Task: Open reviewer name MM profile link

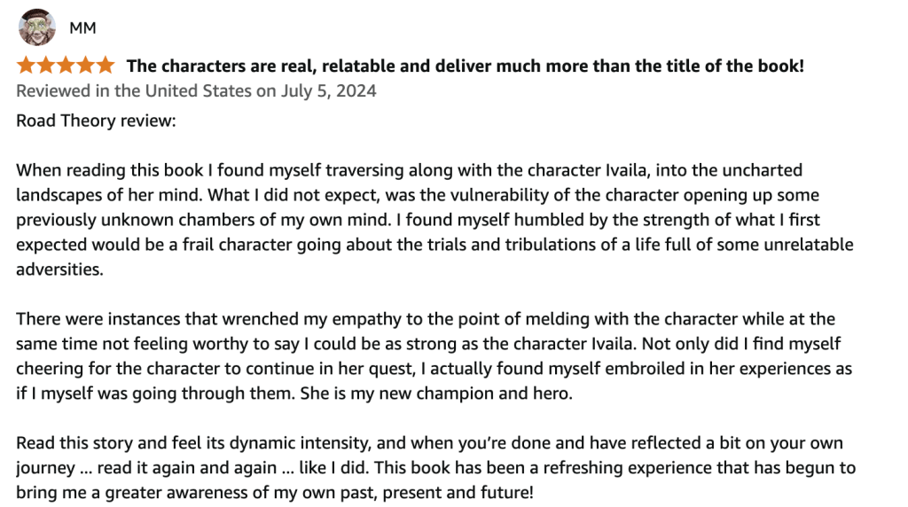Action: [82, 28]
